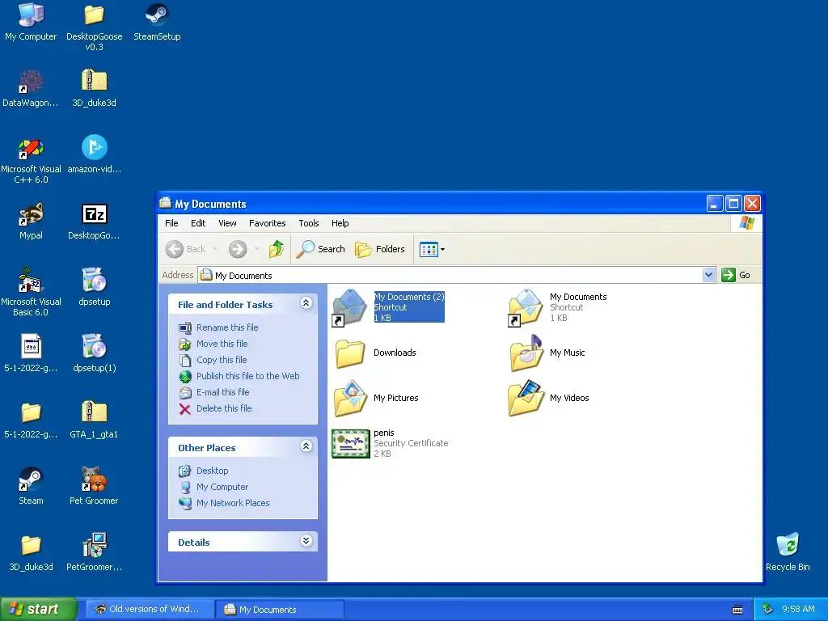828x621 pixels.
Task: Select the My Pictures folder
Action: pos(376,398)
